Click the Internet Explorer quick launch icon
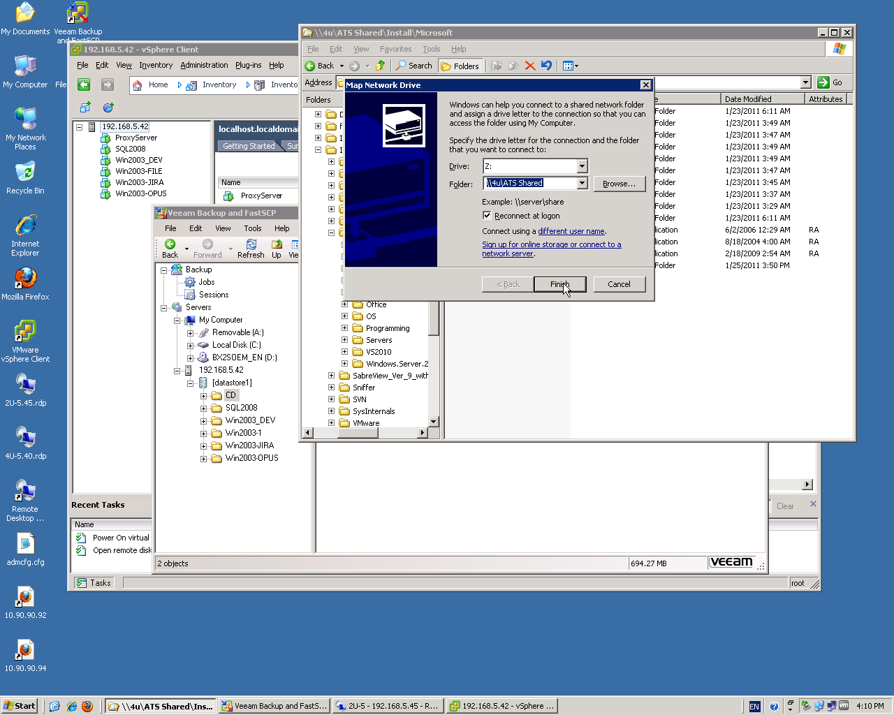 [71, 706]
